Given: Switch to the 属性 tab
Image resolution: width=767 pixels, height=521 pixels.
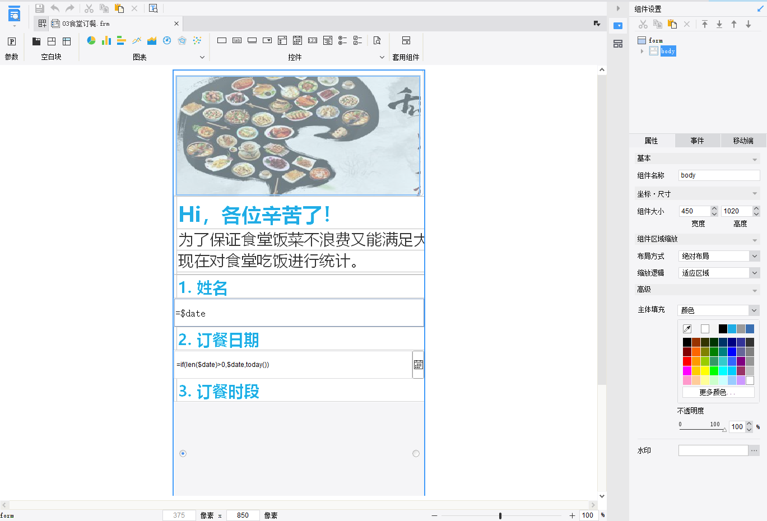Looking at the screenshot, I should (652, 141).
